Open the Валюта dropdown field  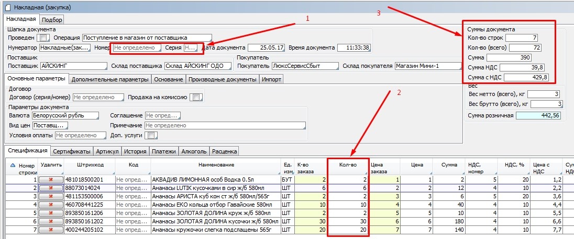click(65, 115)
